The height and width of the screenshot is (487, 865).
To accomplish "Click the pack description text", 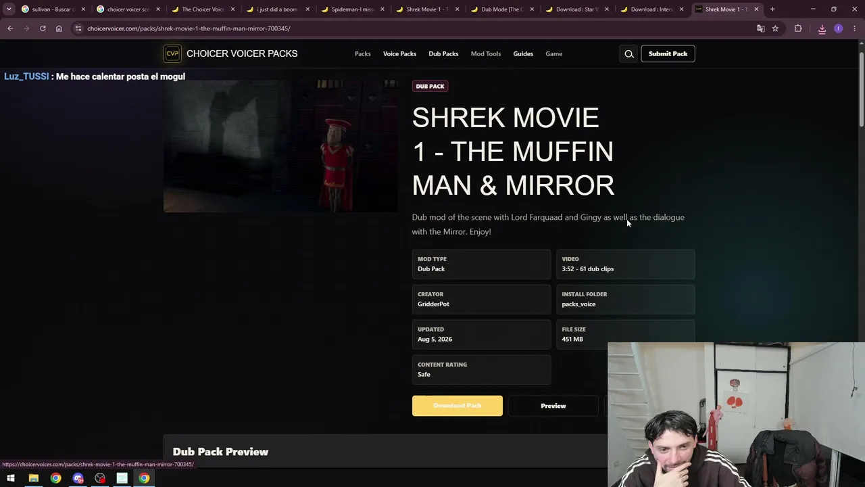I will click(x=548, y=225).
